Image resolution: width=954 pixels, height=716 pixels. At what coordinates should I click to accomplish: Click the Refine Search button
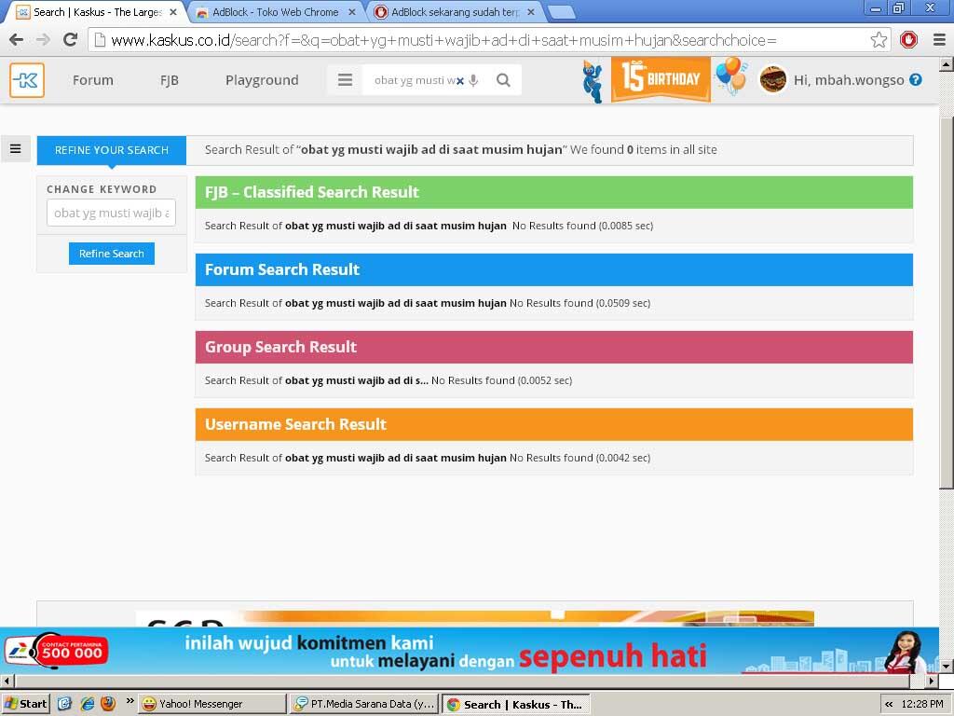[x=112, y=254]
